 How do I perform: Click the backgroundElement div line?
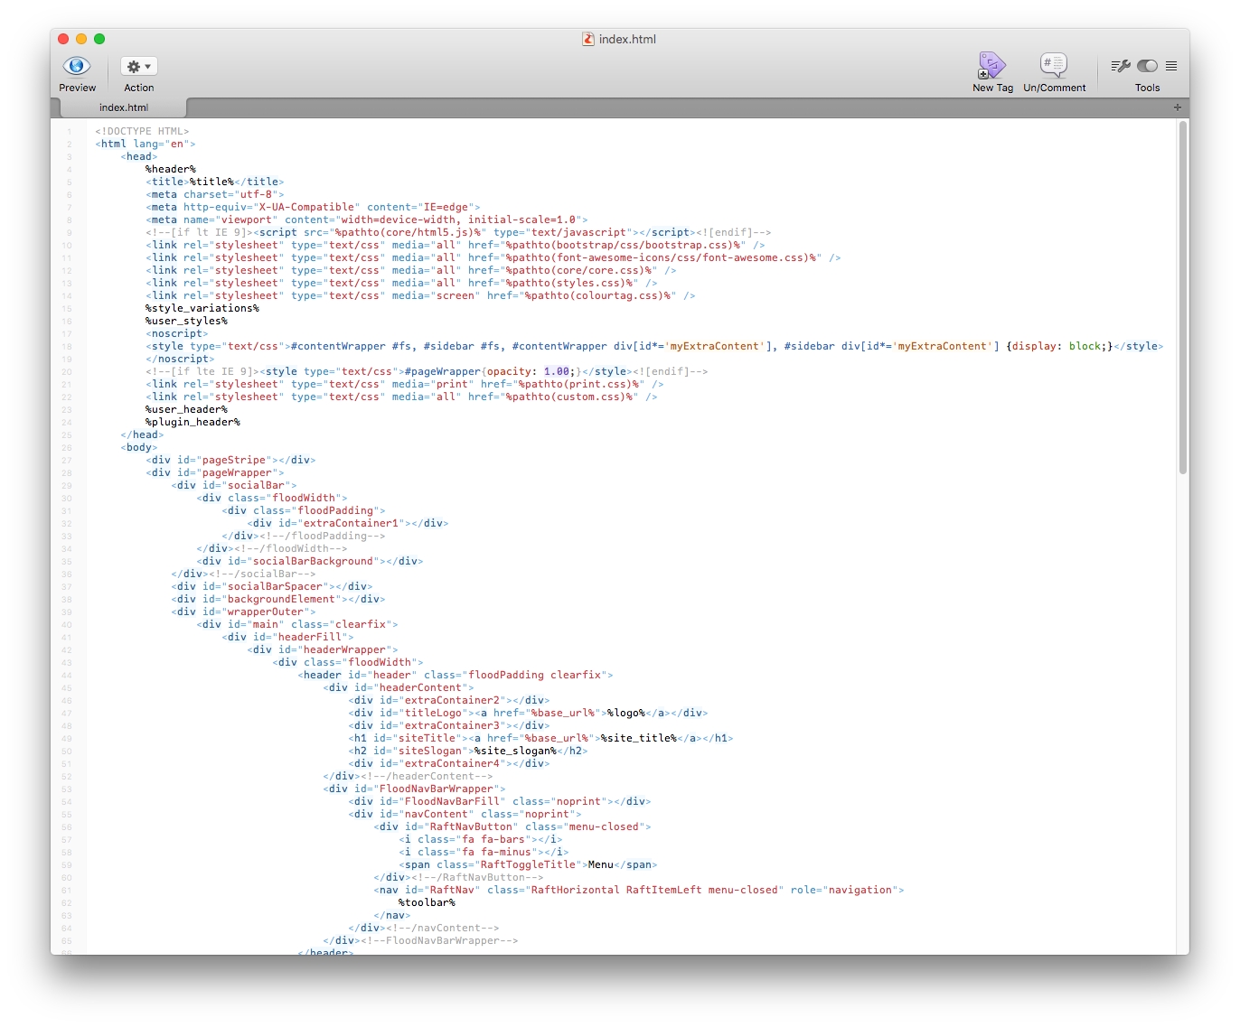click(x=278, y=599)
